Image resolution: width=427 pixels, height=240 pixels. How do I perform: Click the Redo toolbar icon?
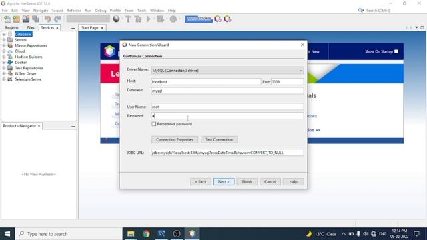pyautogui.click(x=57, y=19)
